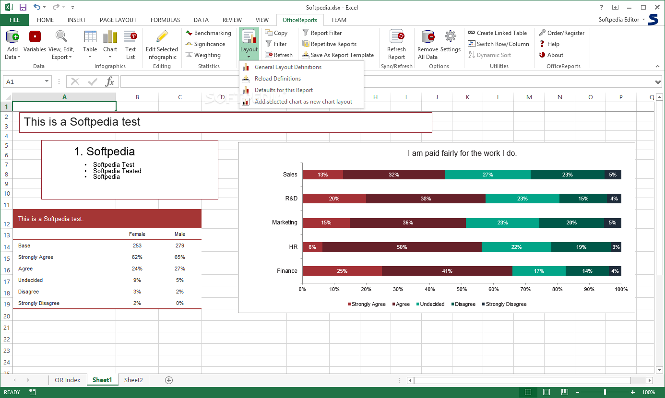This screenshot has width=665, height=398.
Task: Click the Copy layout button
Action: click(276, 33)
